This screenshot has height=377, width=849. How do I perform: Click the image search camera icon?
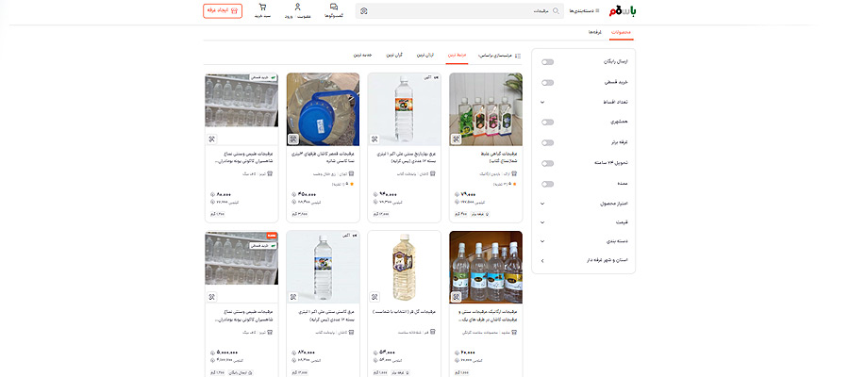click(363, 11)
